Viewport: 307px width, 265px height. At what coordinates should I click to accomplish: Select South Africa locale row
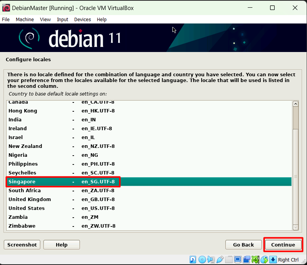[x=149, y=191]
